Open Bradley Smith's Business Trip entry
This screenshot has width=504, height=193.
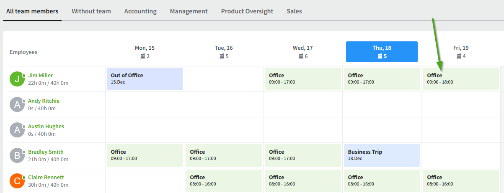382,155
